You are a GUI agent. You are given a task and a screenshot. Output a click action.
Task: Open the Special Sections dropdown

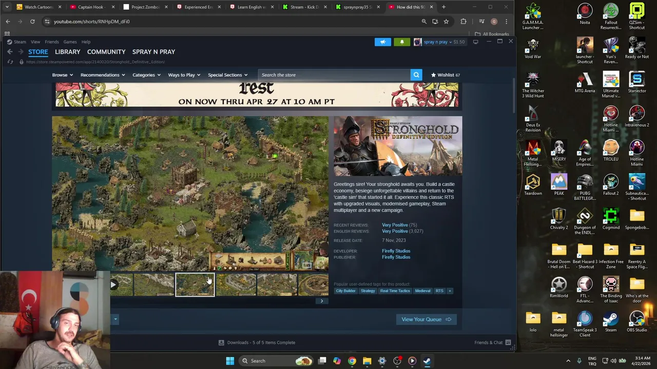point(227,75)
